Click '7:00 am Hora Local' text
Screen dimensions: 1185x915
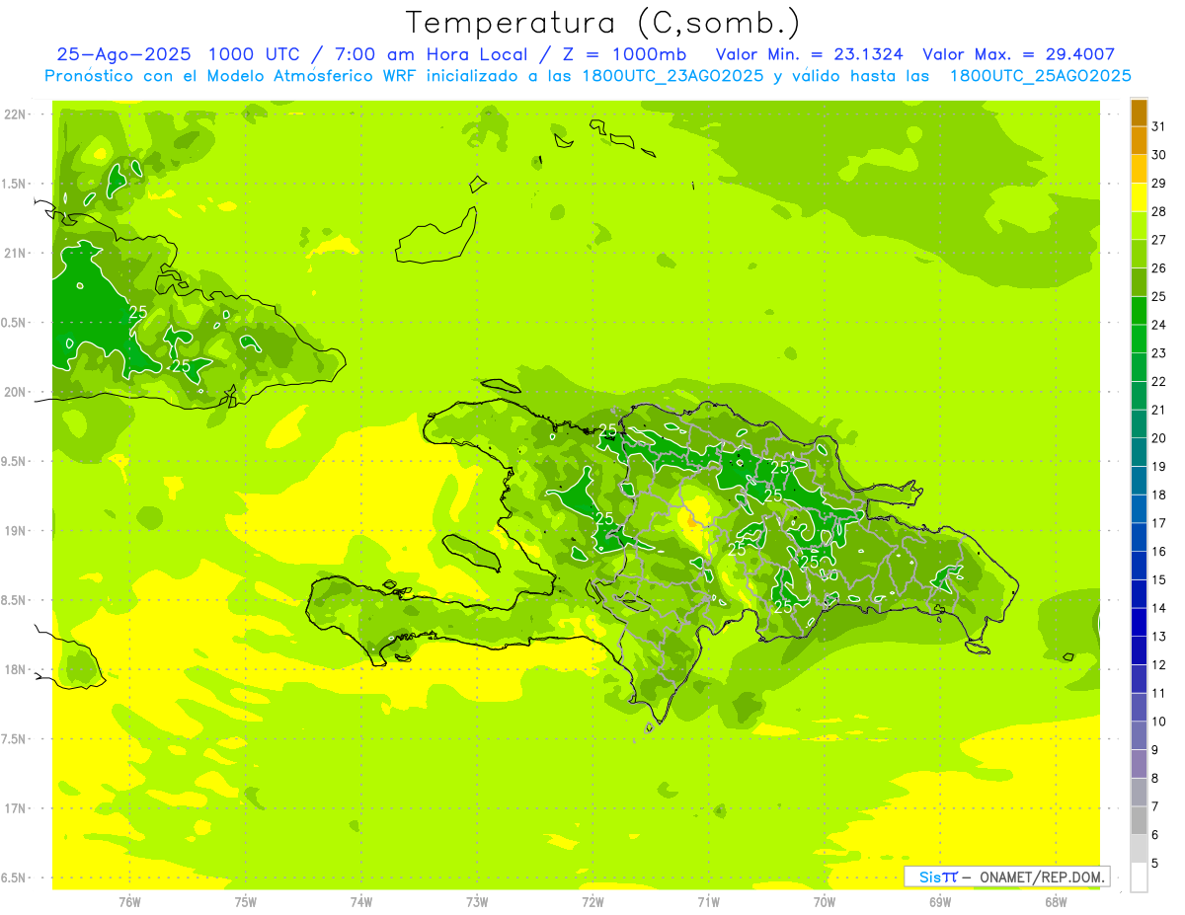click(425, 54)
